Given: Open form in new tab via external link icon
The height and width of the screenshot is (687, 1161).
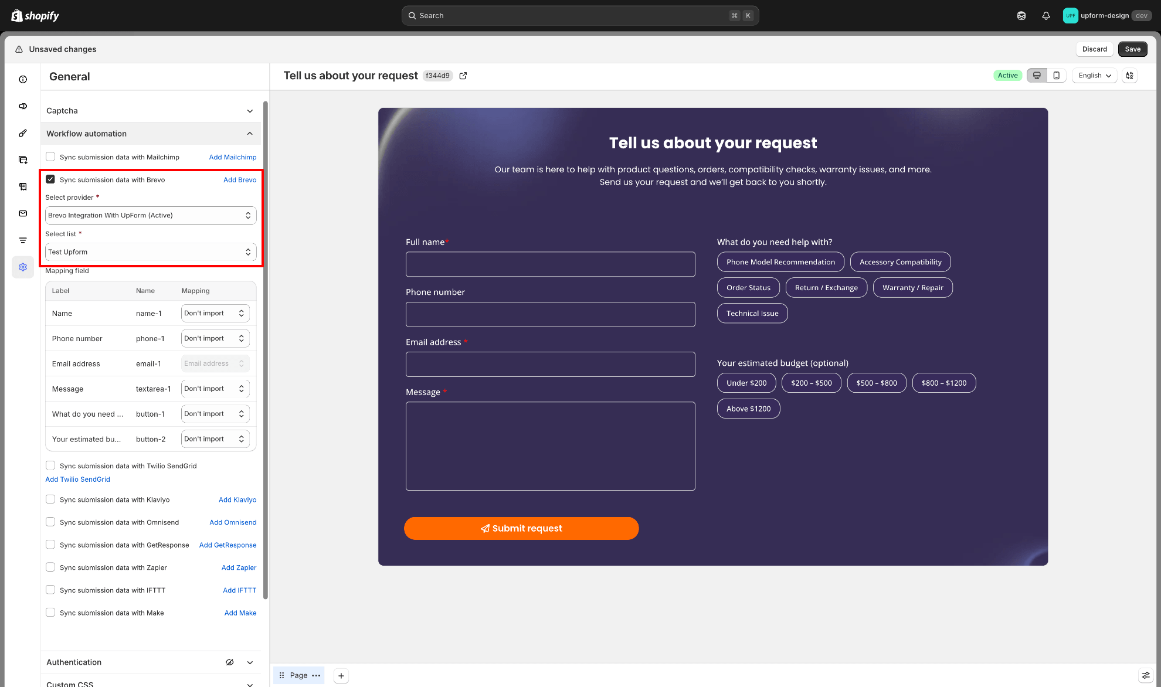Looking at the screenshot, I should 463,76.
